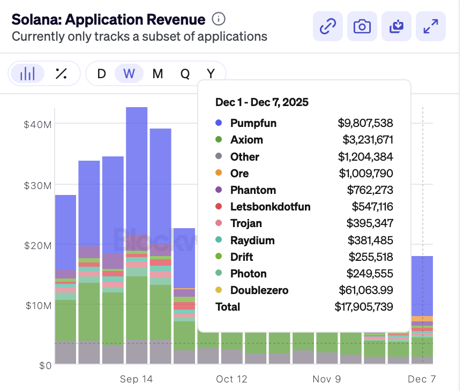Click 'Phantom' value $762,273
The width and height of the screenshot is (464, 391).
370,190
